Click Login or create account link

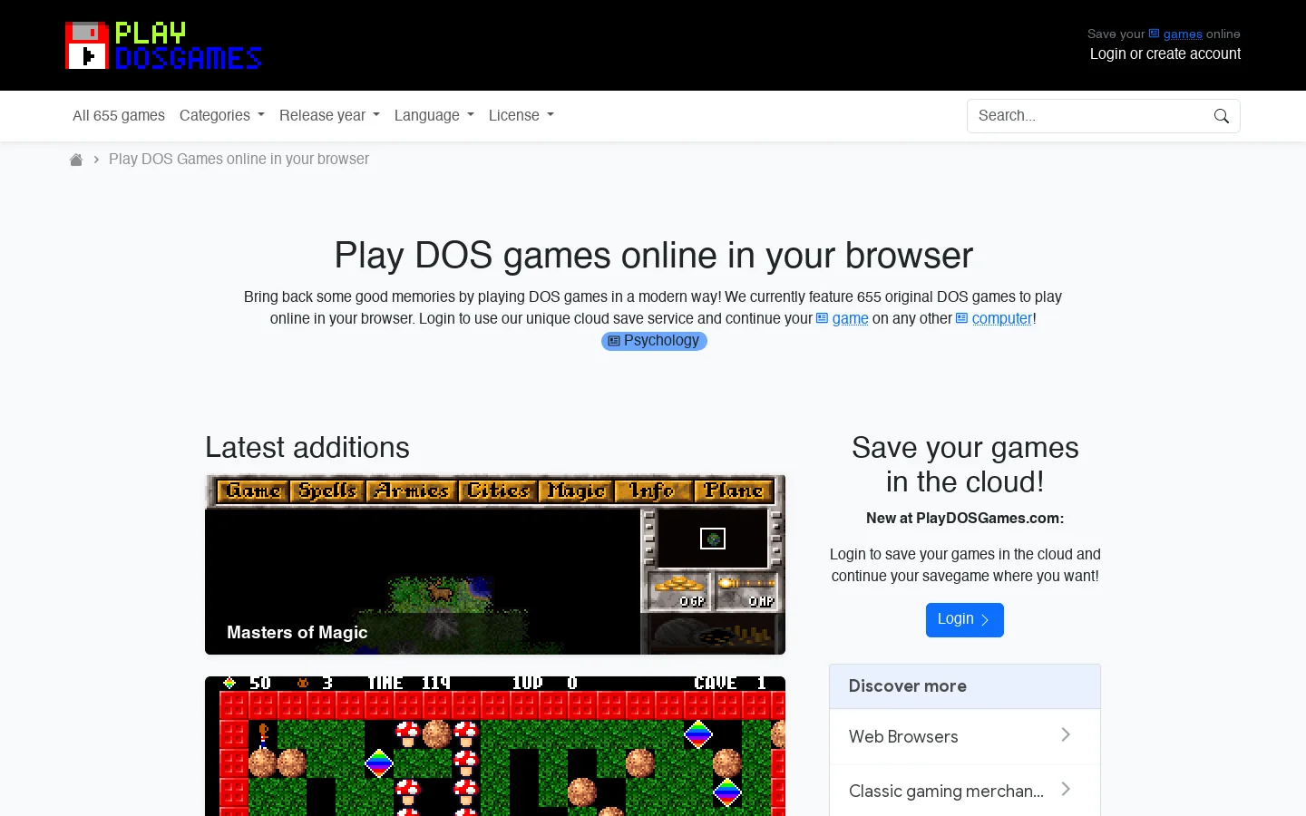tap(1165, 53)
